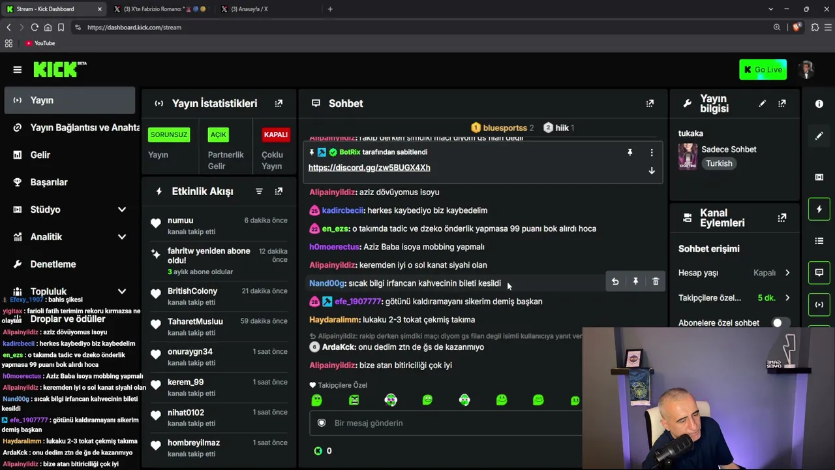This screenshot has width=835, height=470.
Task: Pop out the Etkinlik Akışı panel
Action: pyautogui.click(x=279, y=191)
